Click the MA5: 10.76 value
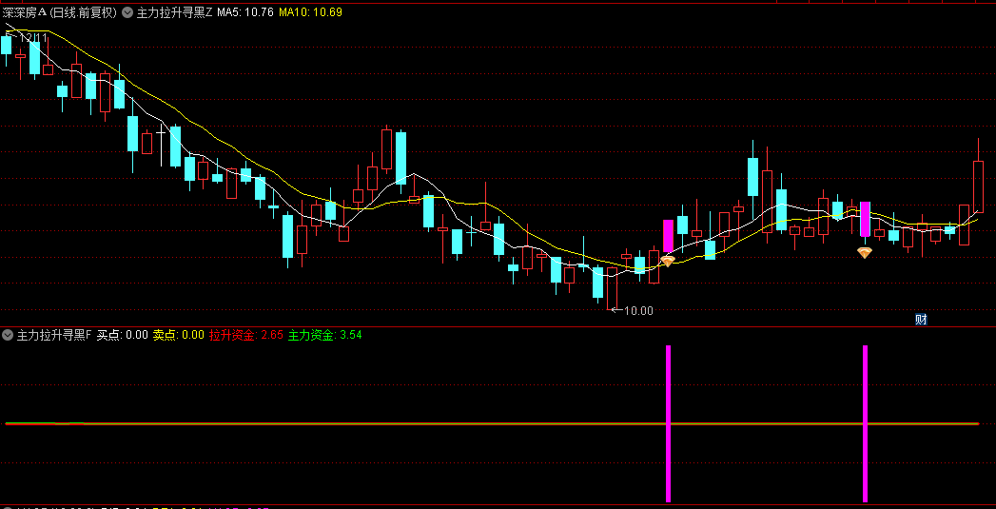 click(245, 12)
